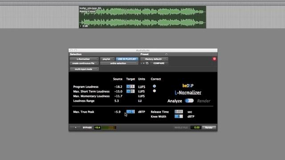The height and width of the screenshot is (160, 285).
Task: Toggle the Analyze/Render switch
Action: coord(189,101)
